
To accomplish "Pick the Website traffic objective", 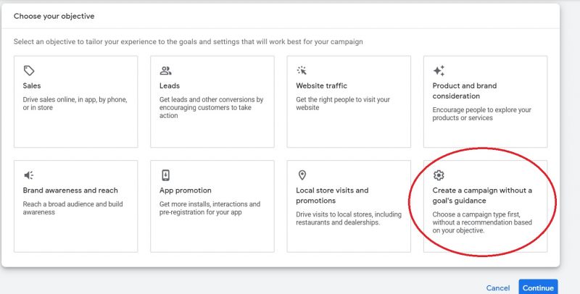I will click(349, 101).
